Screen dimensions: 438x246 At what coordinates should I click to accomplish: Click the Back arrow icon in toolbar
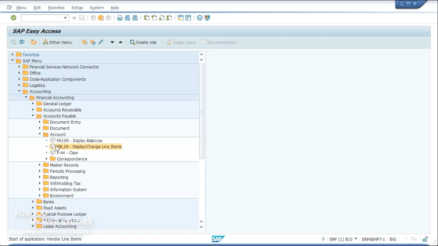click(93, 18)
